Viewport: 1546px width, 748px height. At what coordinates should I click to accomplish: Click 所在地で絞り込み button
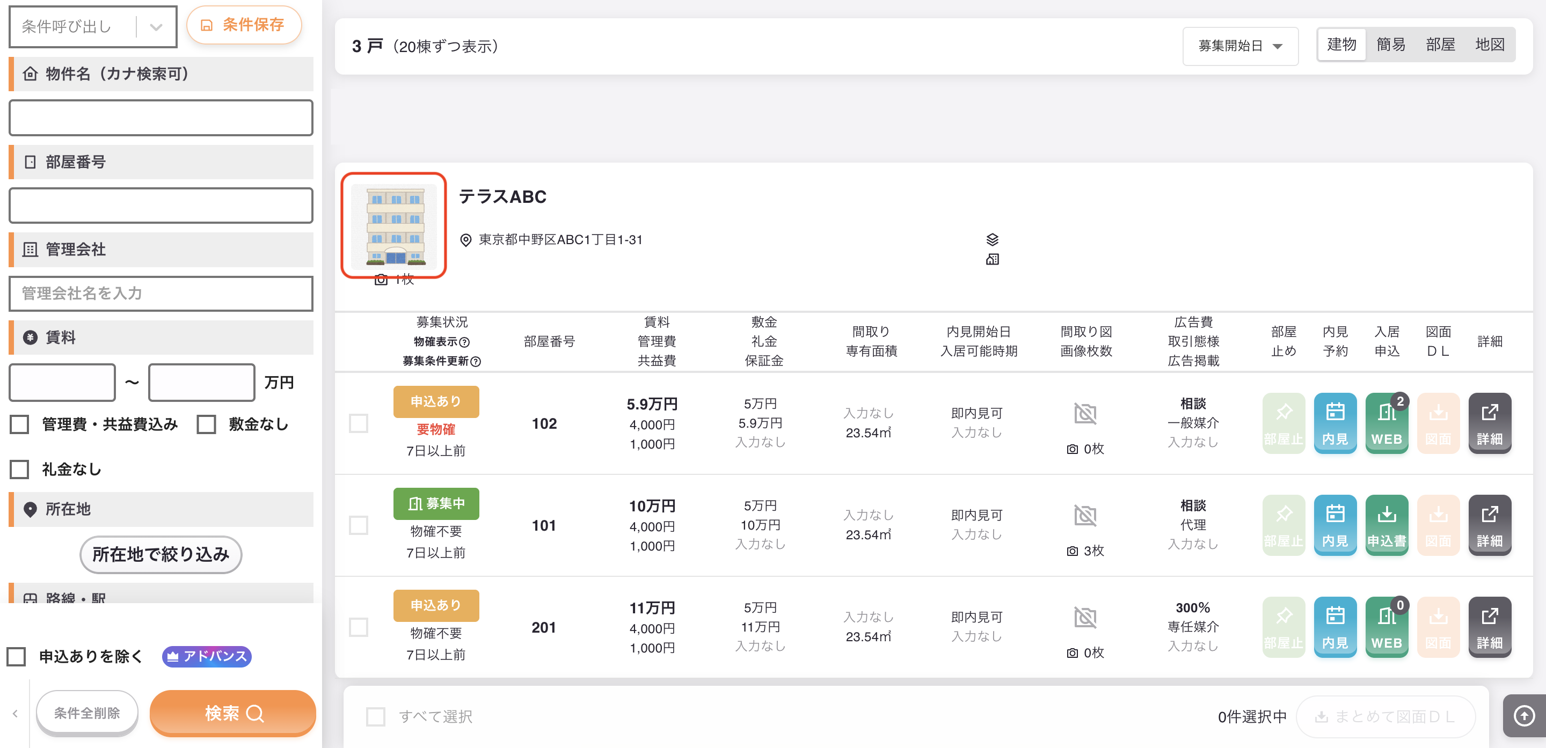point(161,554)
